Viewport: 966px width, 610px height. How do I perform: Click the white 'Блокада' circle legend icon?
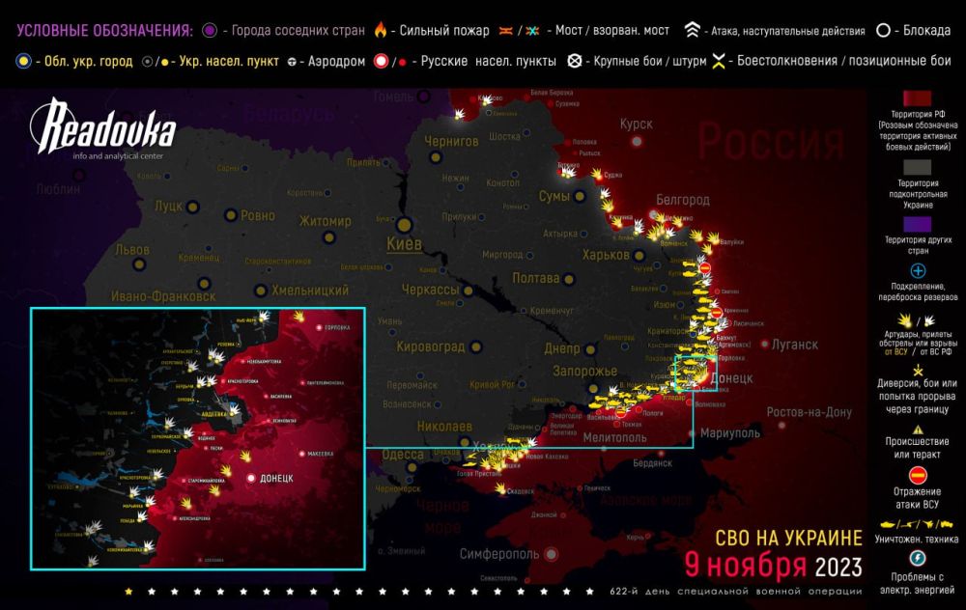(882, 29)
